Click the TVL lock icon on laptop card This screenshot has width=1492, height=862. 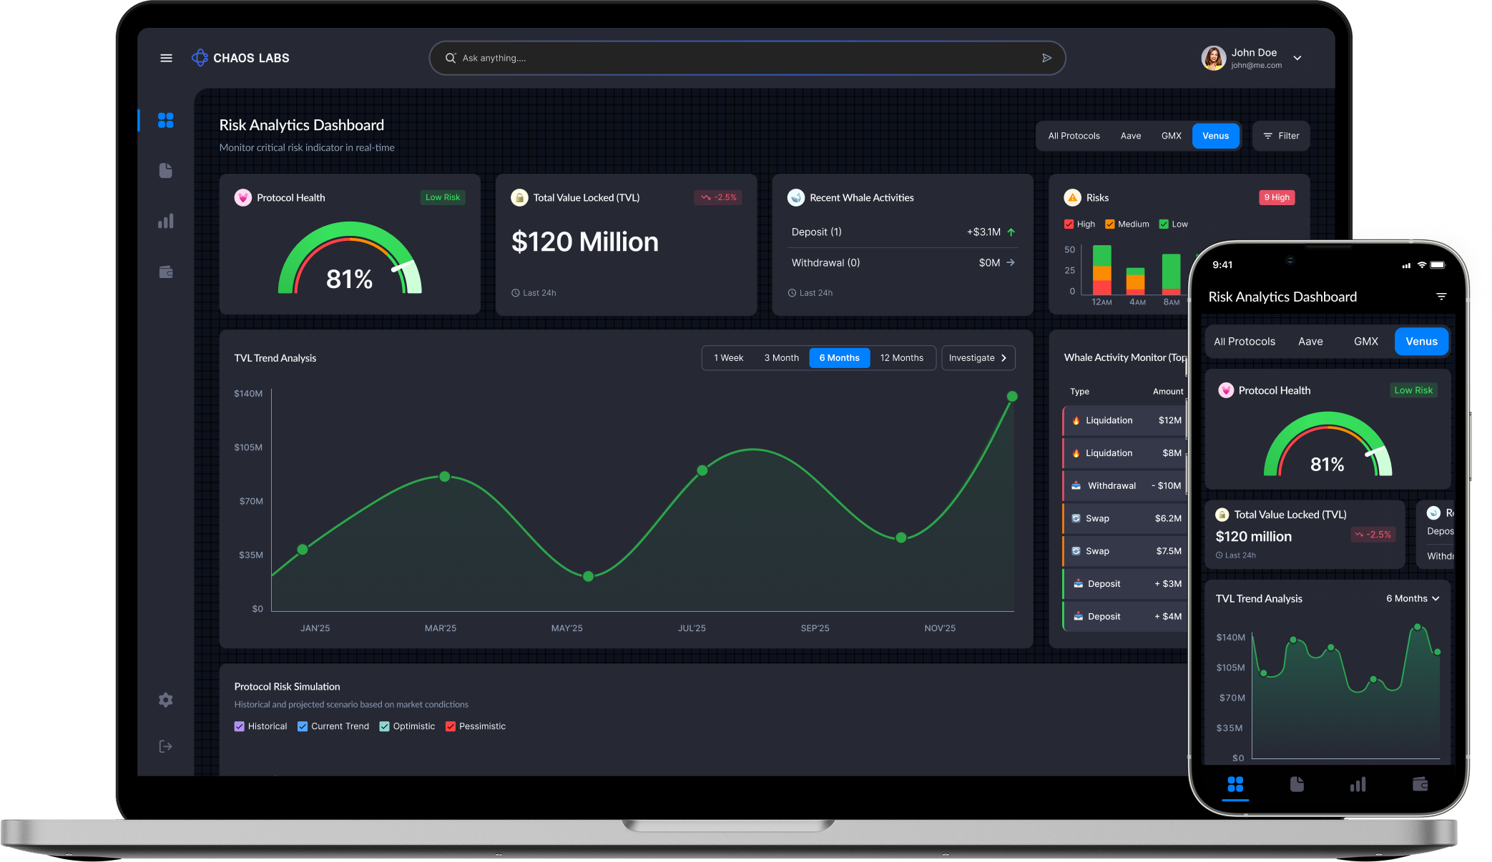pos(519,197)
